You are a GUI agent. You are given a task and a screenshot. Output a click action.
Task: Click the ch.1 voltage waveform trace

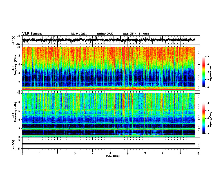point(108,40)
